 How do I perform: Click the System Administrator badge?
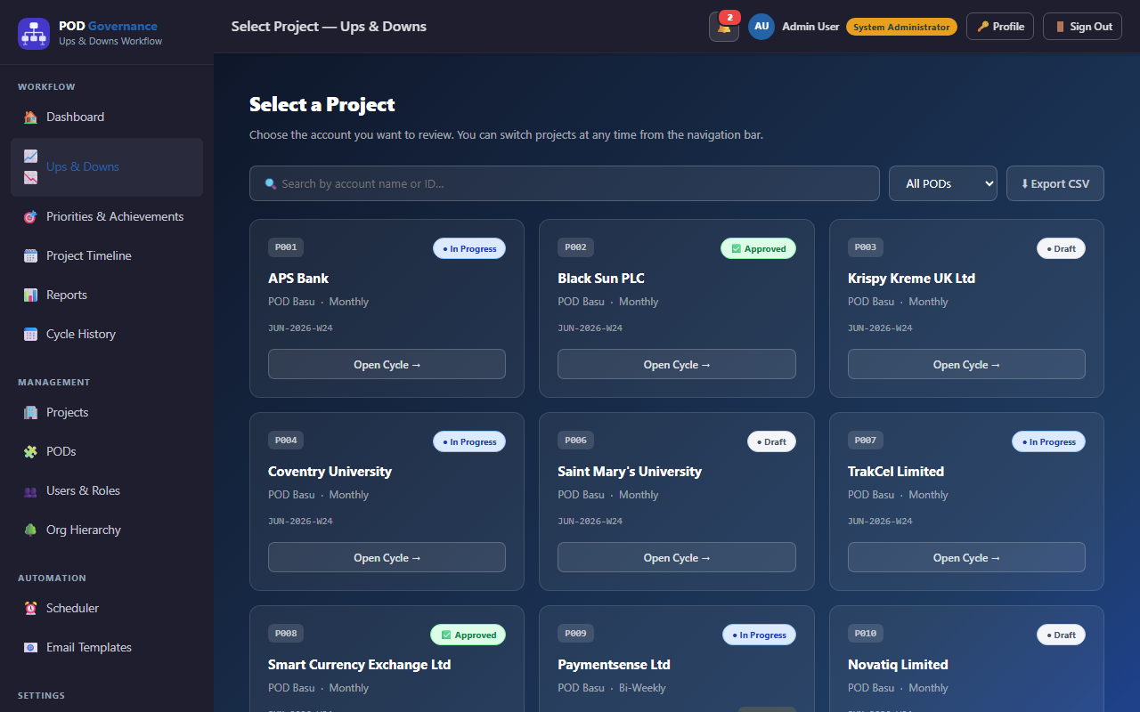pos(901,27)
